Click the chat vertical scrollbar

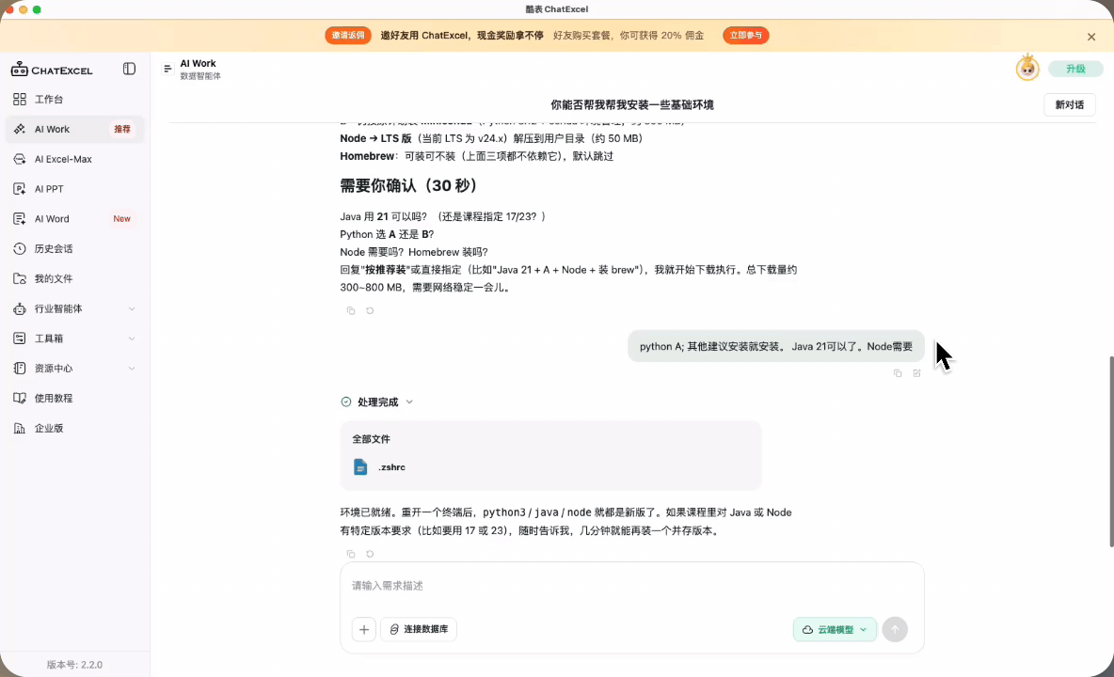tap(1110, 450)
